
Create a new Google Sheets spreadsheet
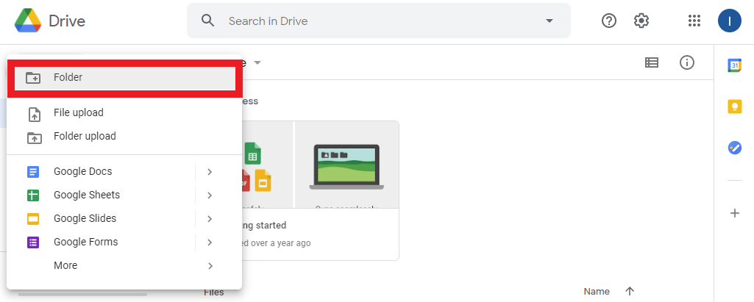pos(101,195)
